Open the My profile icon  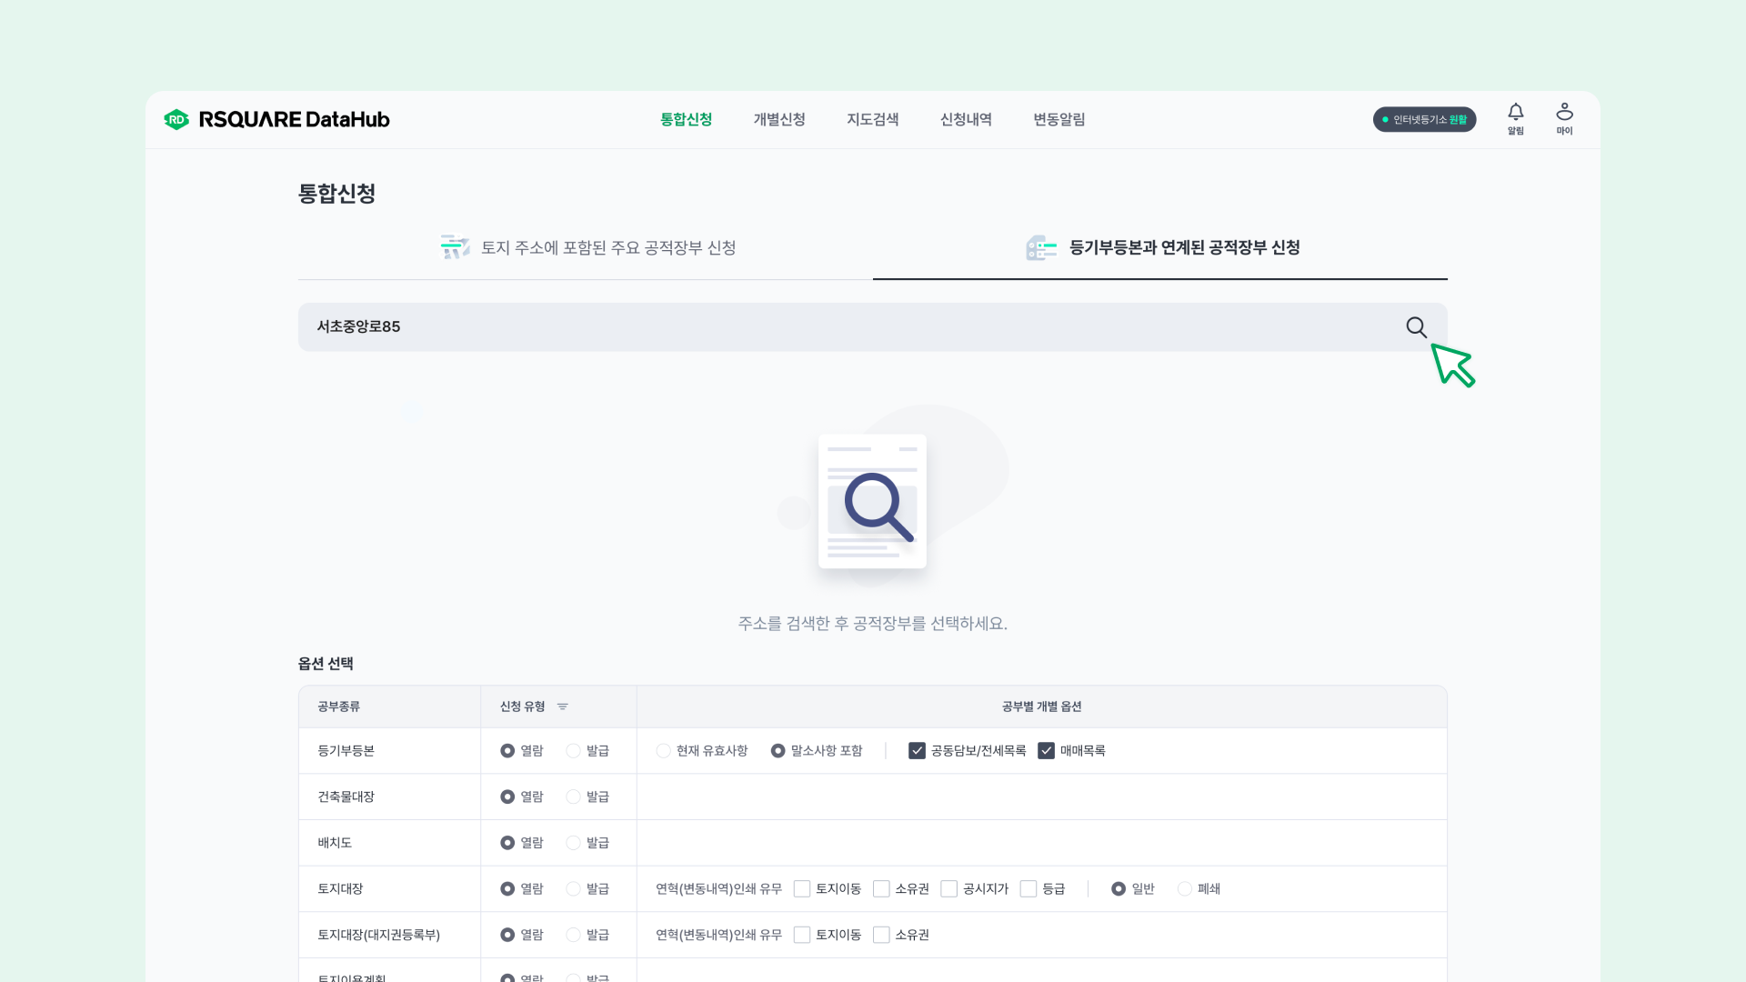coord(1564,113)
